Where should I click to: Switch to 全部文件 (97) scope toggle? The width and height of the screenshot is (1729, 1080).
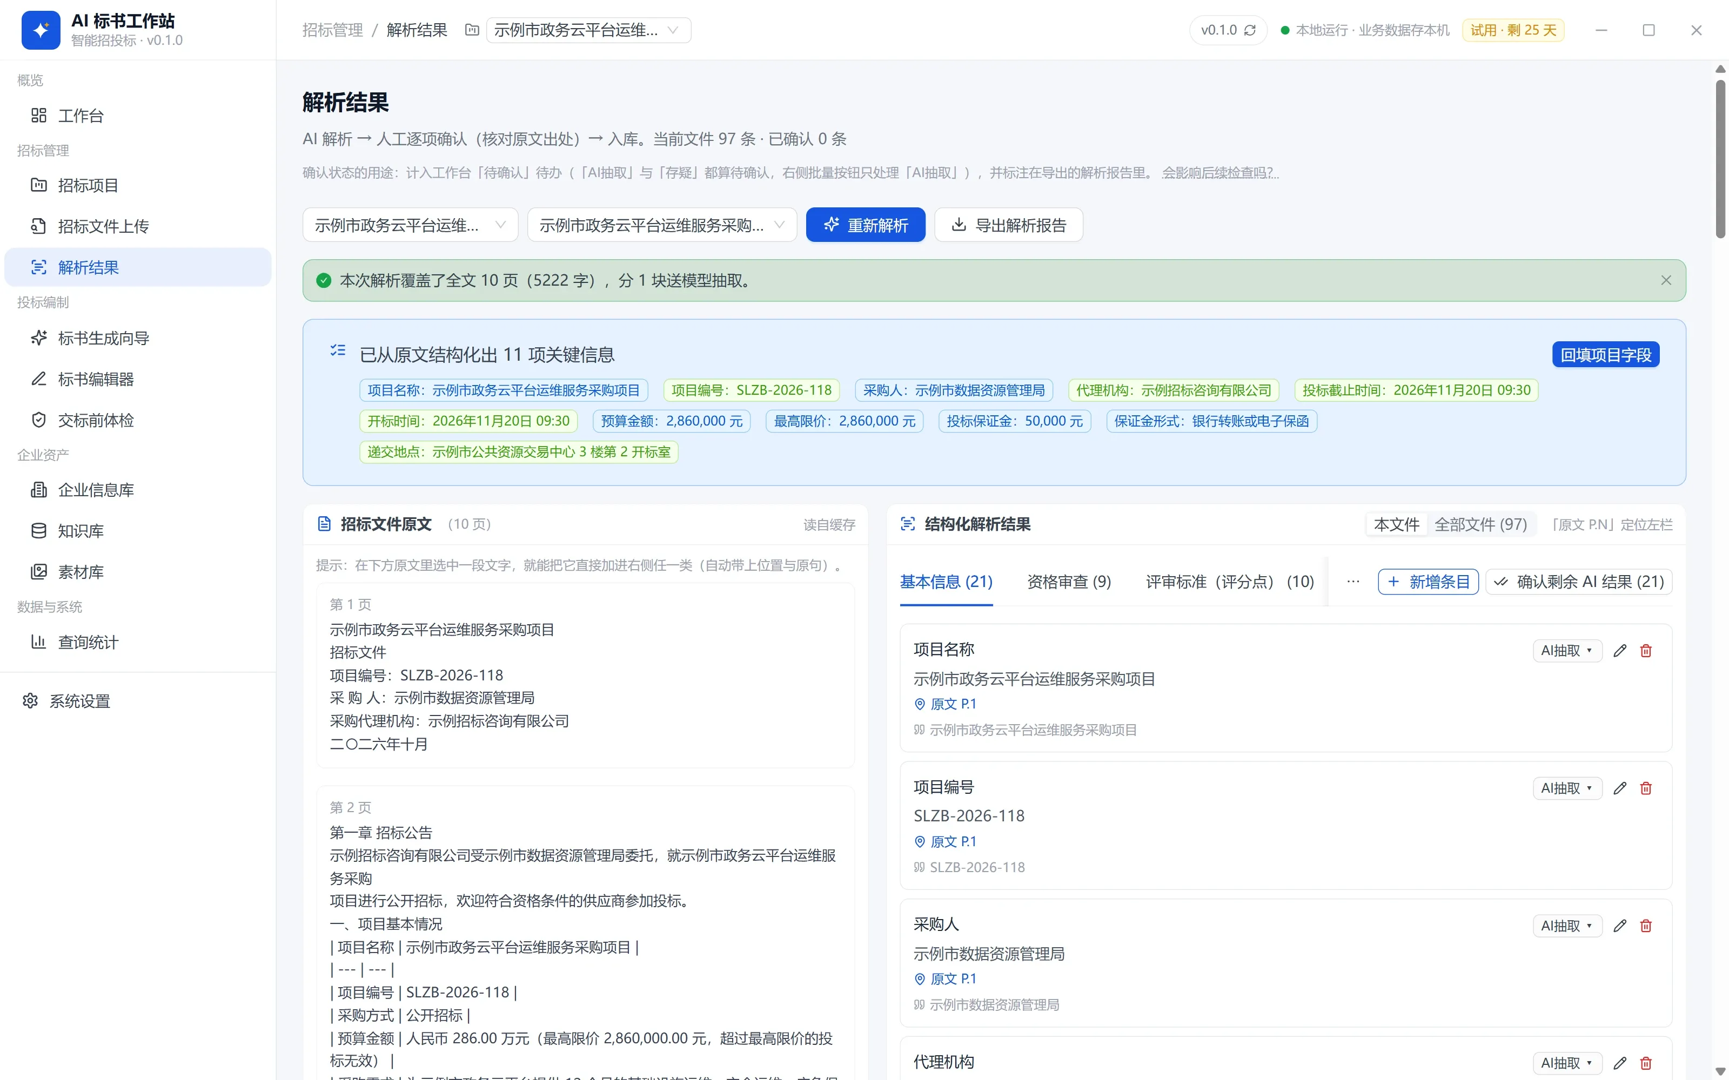click(1480, 524)
